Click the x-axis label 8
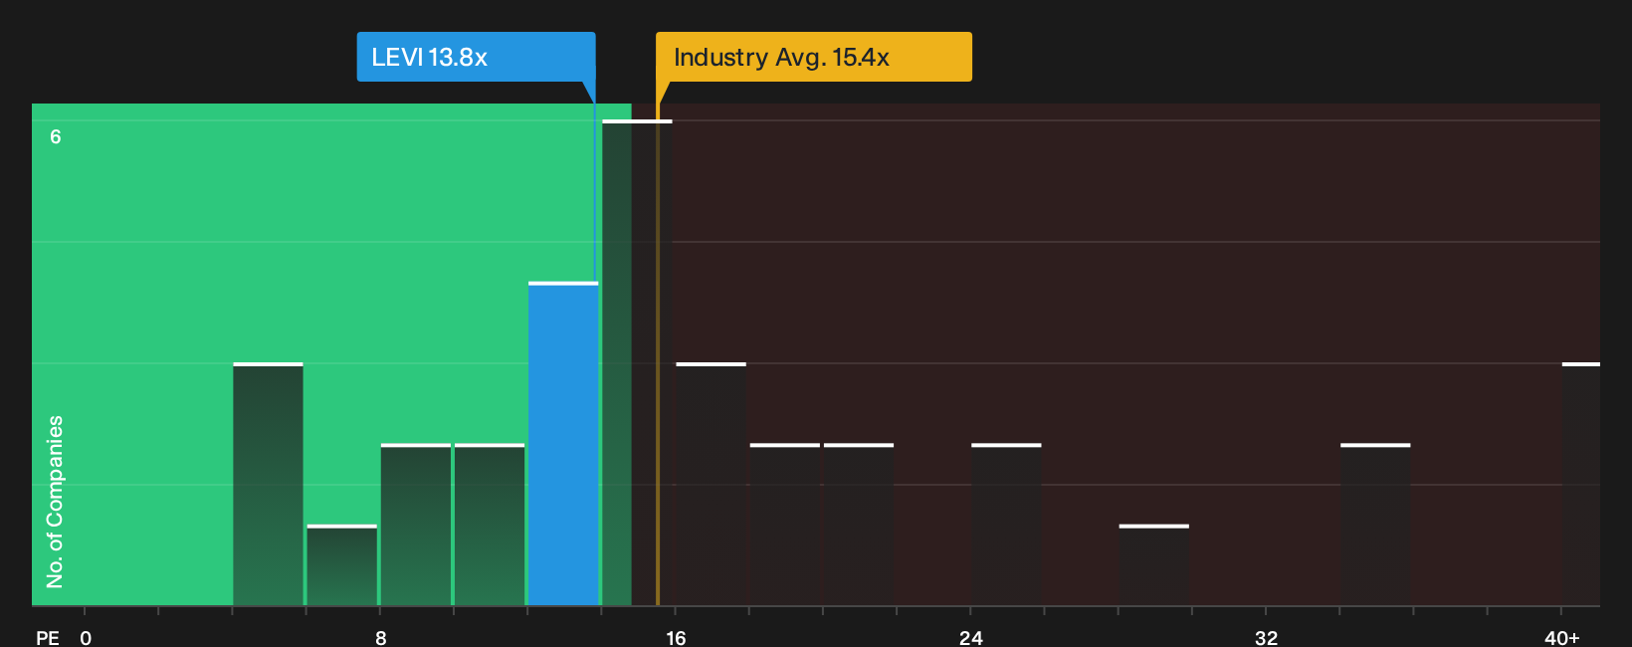The image size is (1632, 647). [380, 637]
